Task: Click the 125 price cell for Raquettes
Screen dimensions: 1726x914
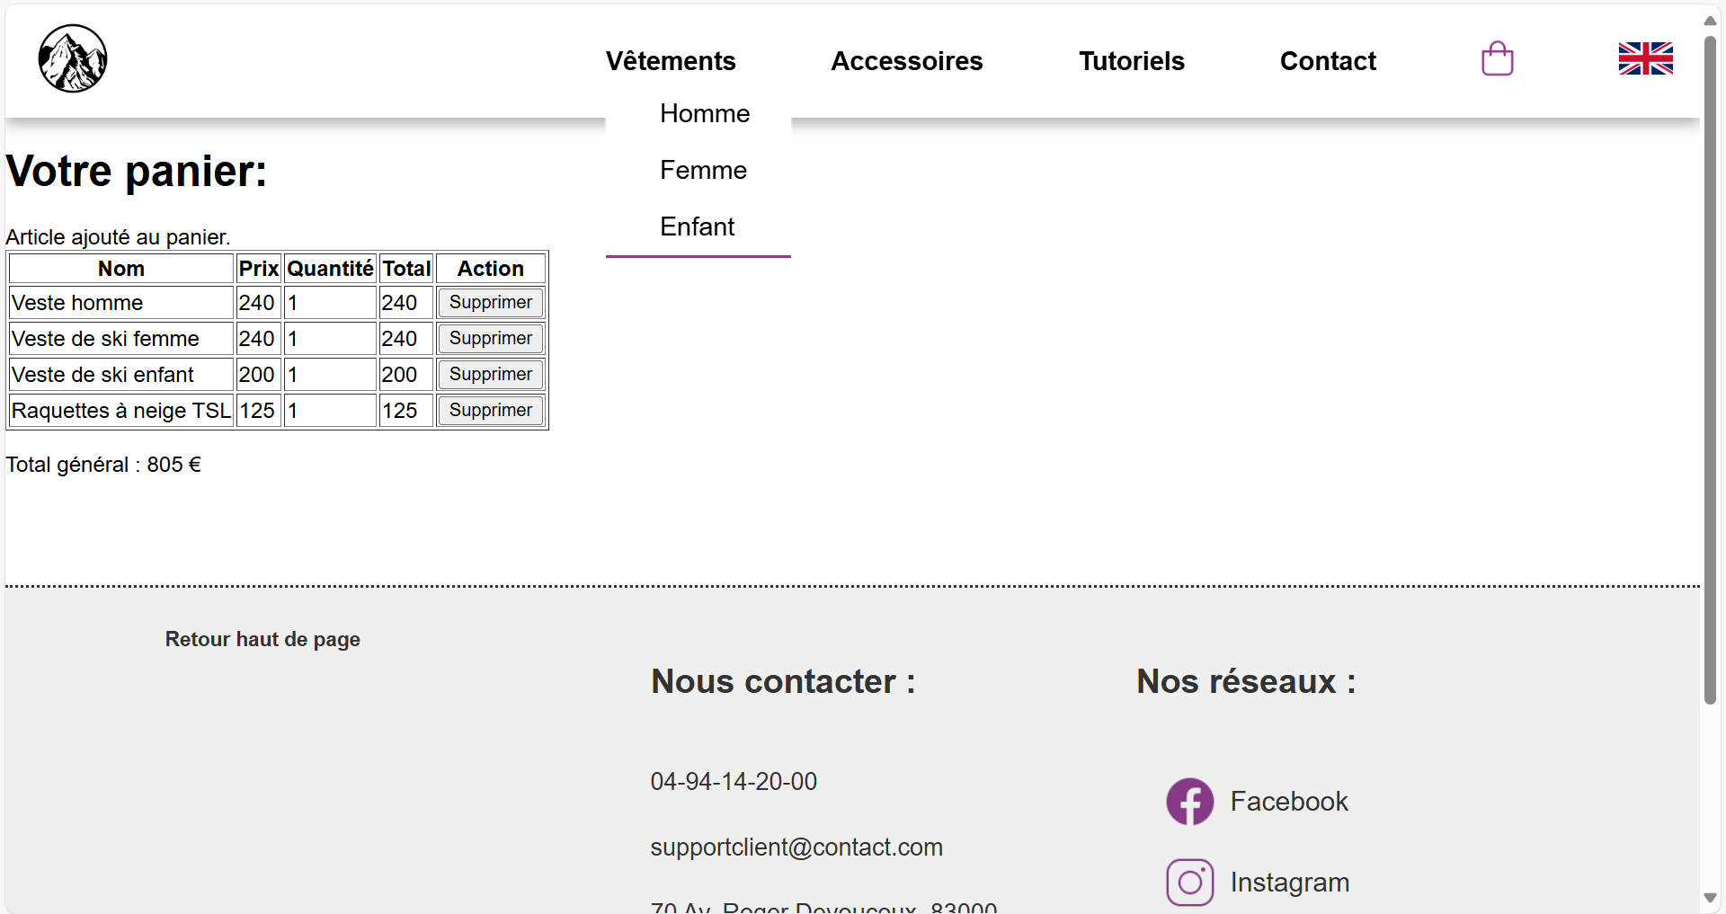Action: coord(259,411)
